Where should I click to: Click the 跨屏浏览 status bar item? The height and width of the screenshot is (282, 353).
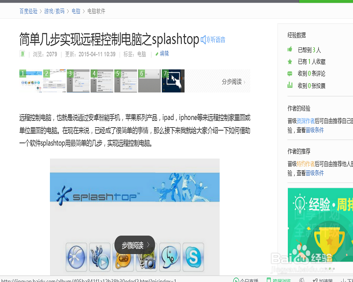coord(278,280)
